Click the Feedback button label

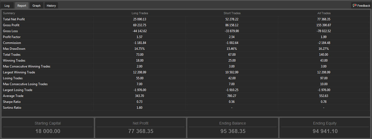point(364,6)
